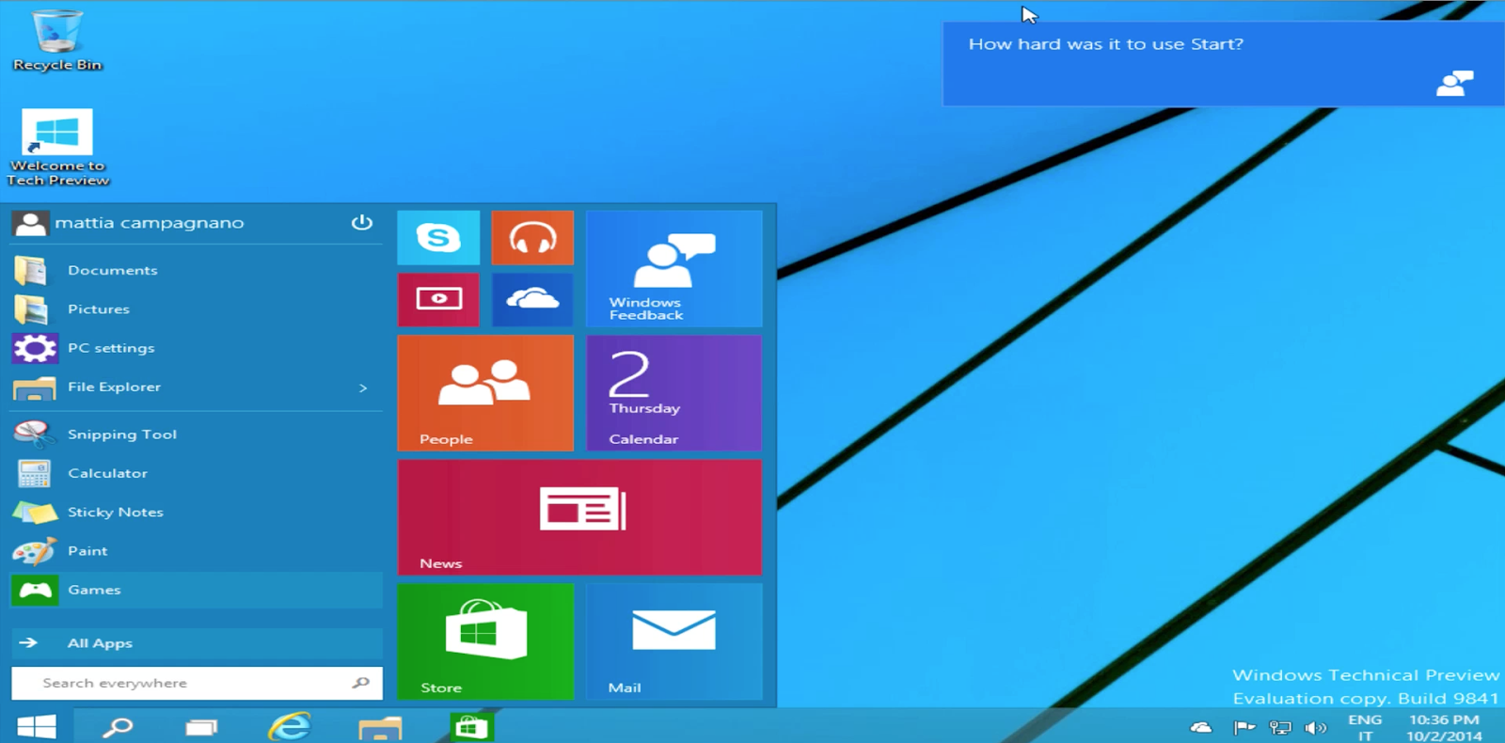The image size is (1505, 743).
Task: Launch Paint
Action: click(x=197, y=551)
